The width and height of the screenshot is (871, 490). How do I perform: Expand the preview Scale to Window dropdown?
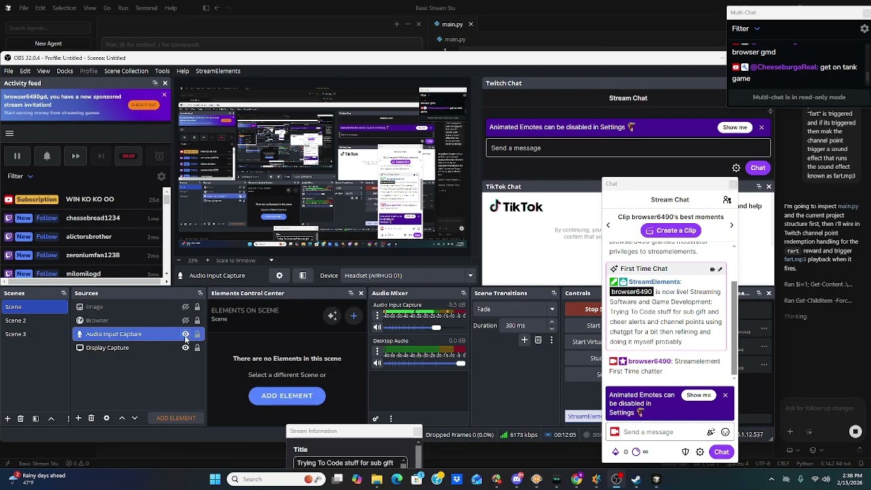271,260
